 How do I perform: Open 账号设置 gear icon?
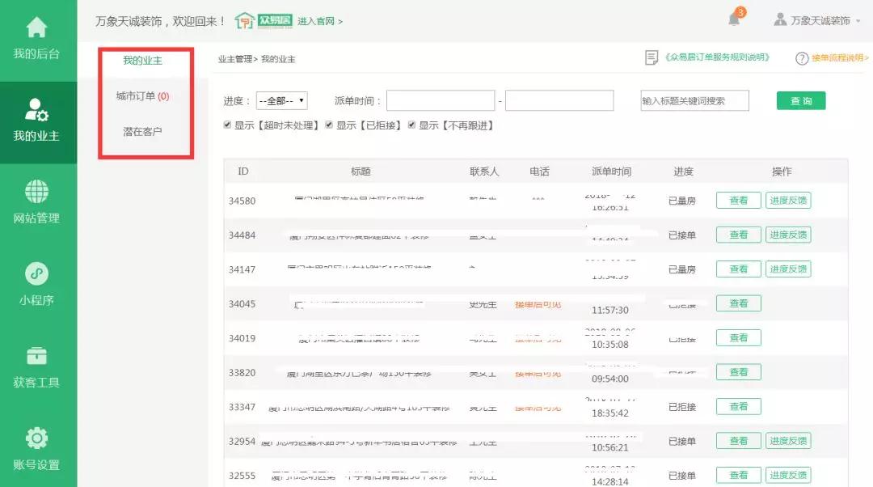point(37,438)
